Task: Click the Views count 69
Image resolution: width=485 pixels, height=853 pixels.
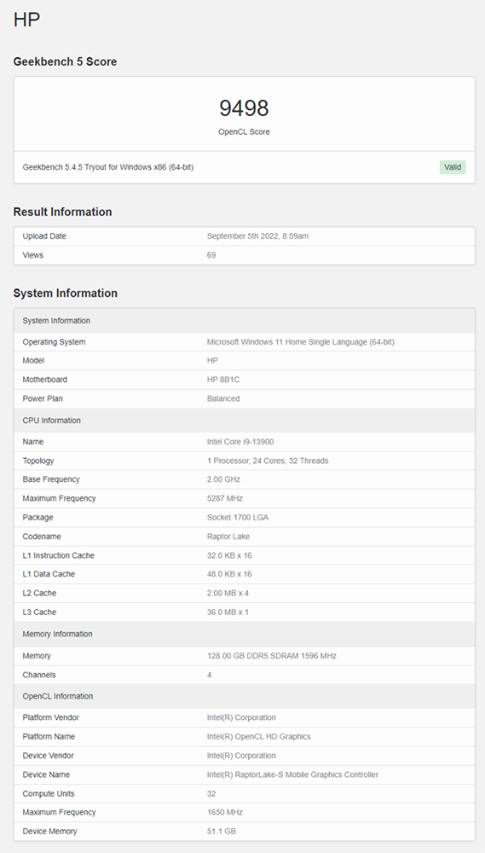Action: [x=211, y=255]
